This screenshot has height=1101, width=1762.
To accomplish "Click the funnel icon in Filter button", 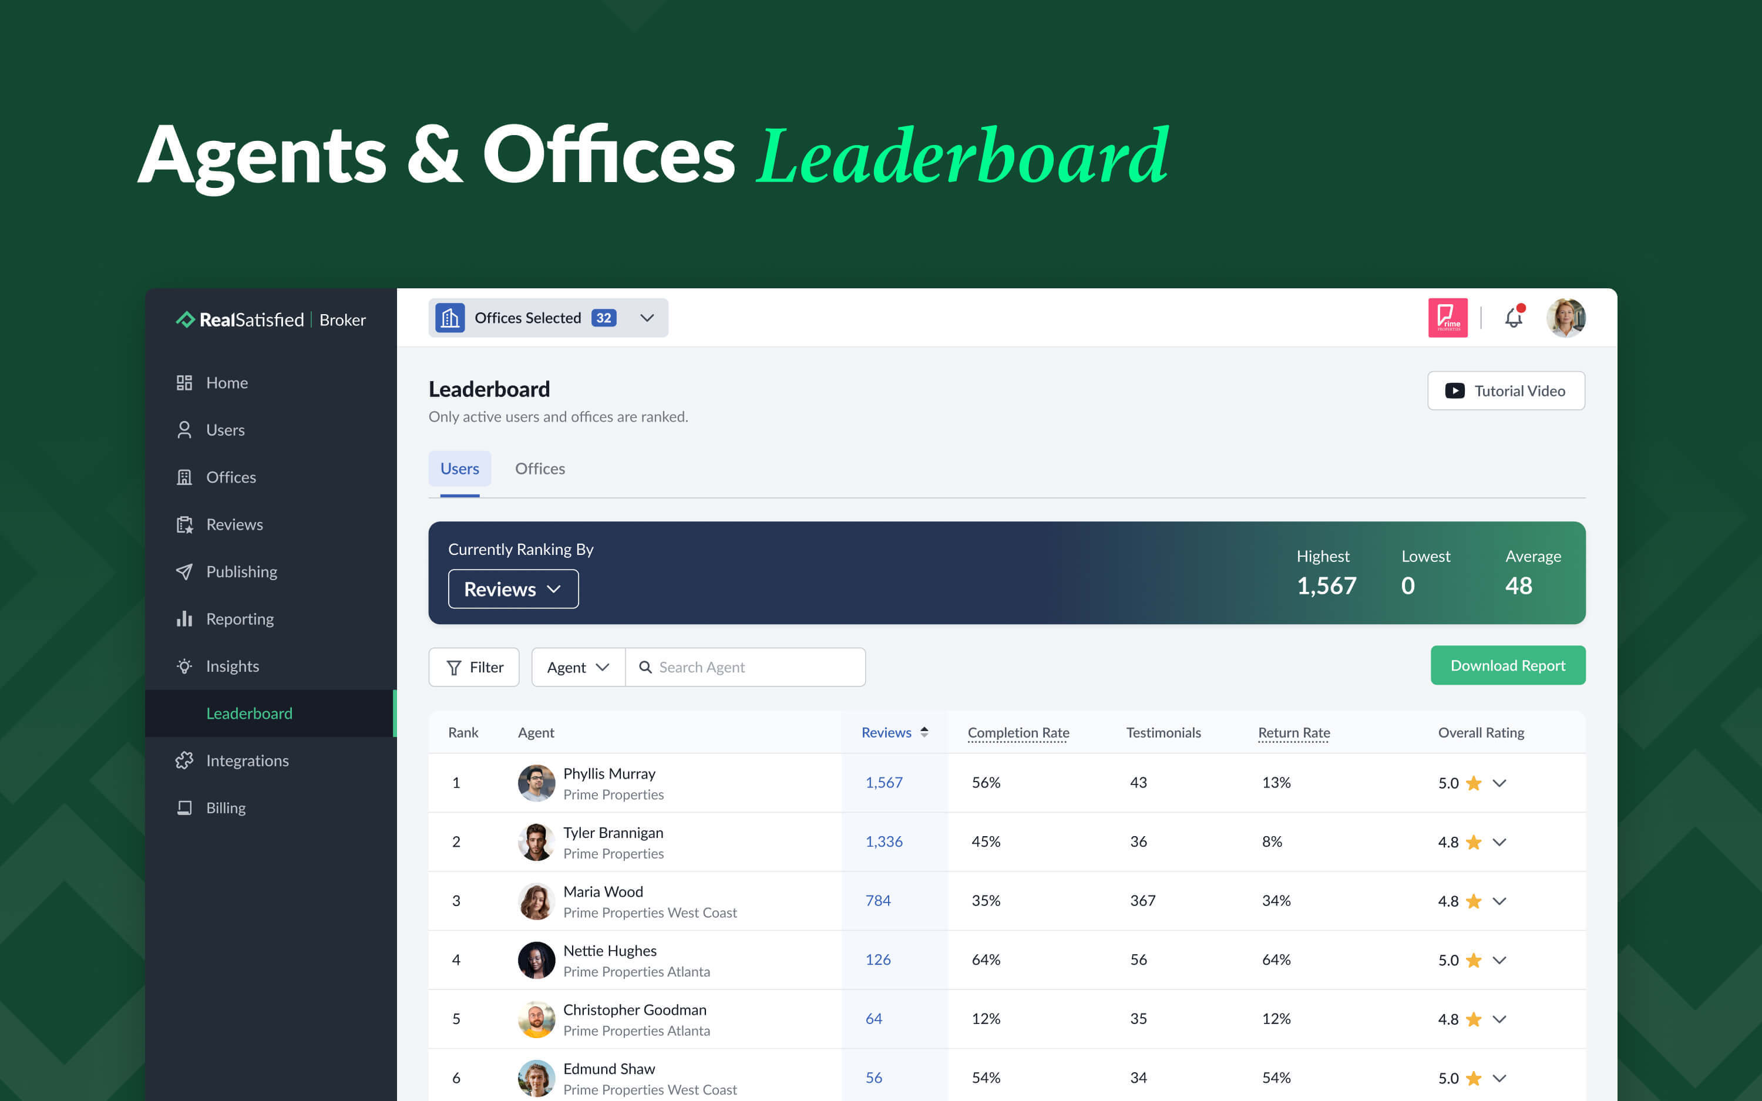I will coord(453,668).
